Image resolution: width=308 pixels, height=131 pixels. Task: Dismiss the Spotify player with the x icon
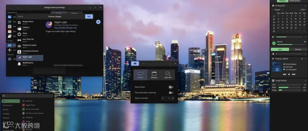pyautogui.click(x=302, y=59)
